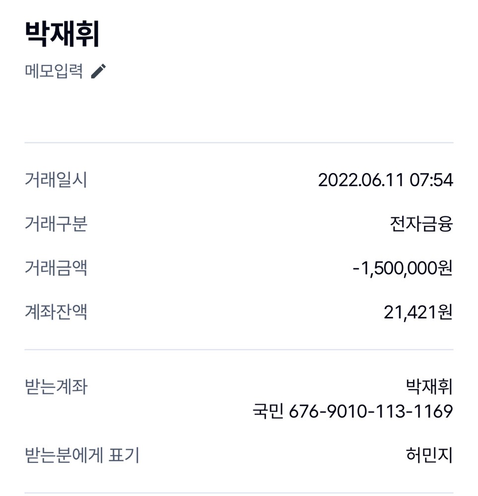Tap the account number 676-9010-113-1169

coord(371,411)
